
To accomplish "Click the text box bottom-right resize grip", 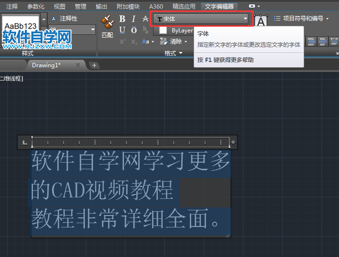I will 228,235.
